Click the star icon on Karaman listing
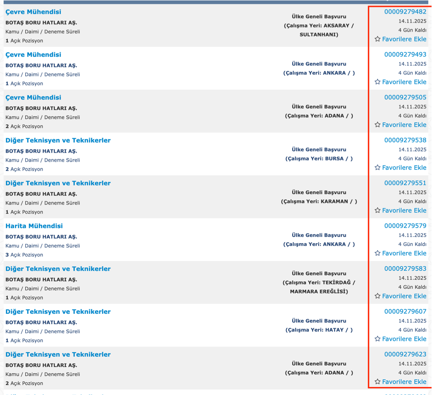Viewport: 432px width, 395px height. (377, 211)
